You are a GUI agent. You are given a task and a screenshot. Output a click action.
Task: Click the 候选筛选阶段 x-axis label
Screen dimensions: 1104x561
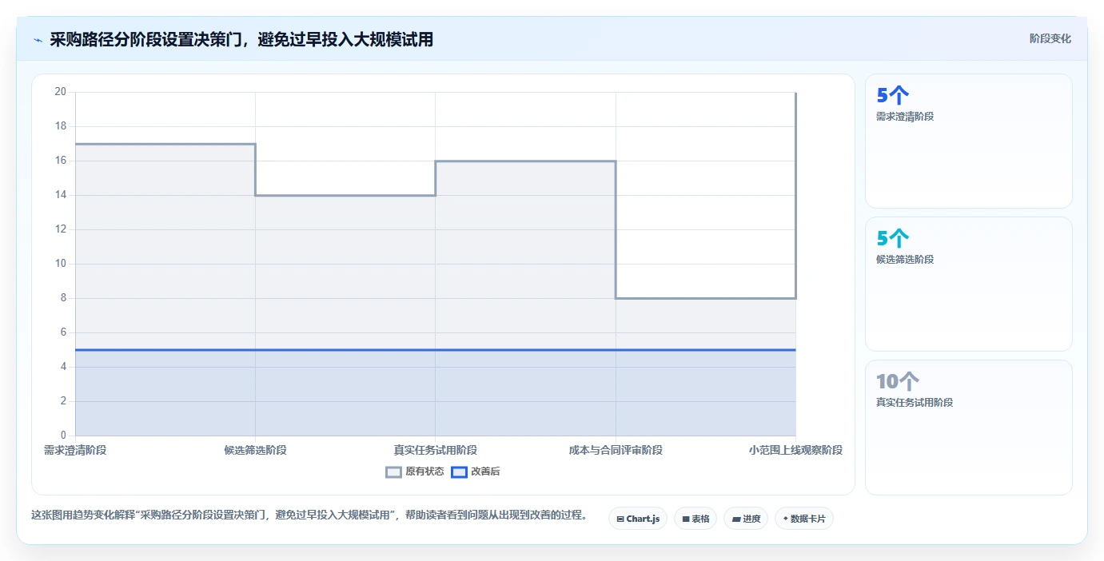click(255, 450)
